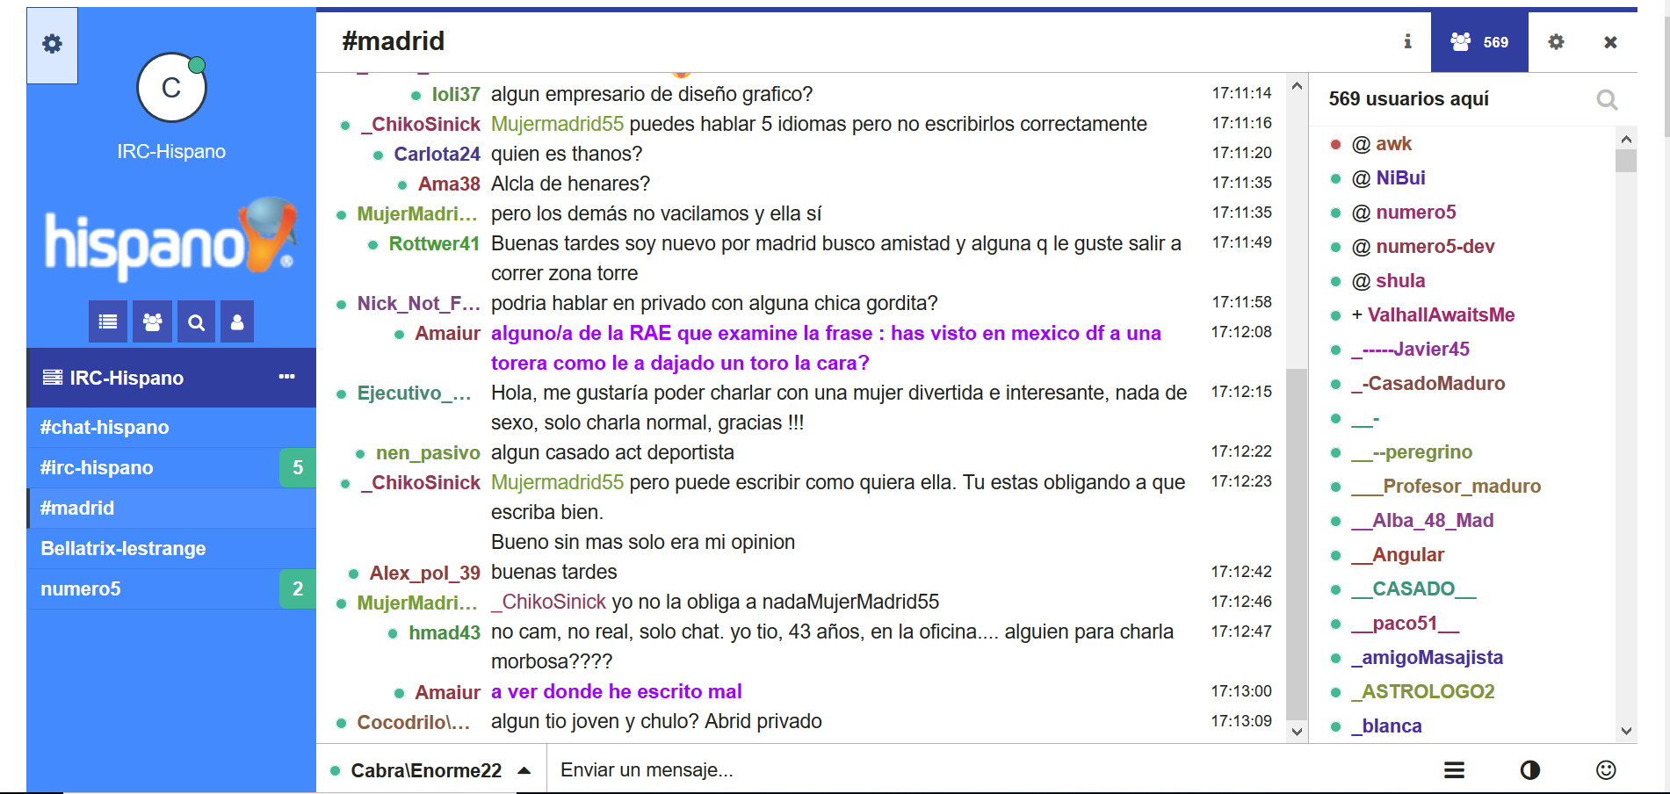This screenshot has width=1670, height=794.
Task: Open the channel settings gear dropdown
Action: pos(1557,41)
